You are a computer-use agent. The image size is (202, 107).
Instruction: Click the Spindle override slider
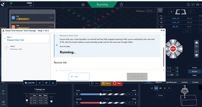tap(103, 103)
